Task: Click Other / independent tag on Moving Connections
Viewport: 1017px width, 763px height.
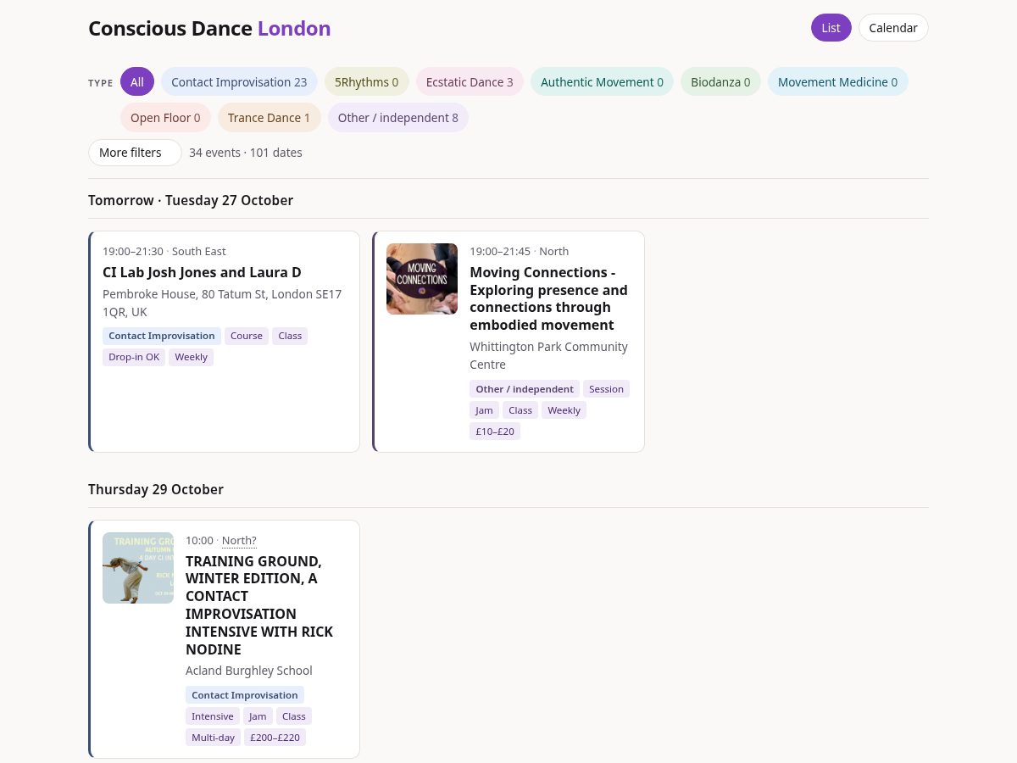Action: click(525, 389)
